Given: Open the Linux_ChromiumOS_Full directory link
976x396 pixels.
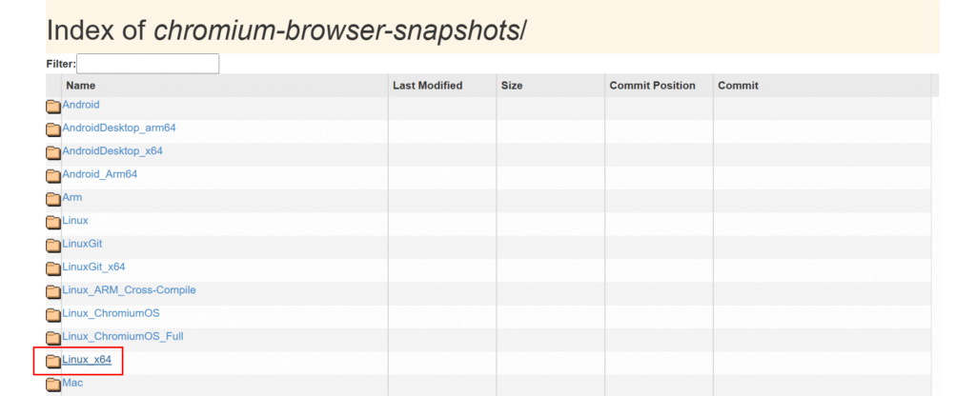Looking at the screenshot, I should 123,336.
